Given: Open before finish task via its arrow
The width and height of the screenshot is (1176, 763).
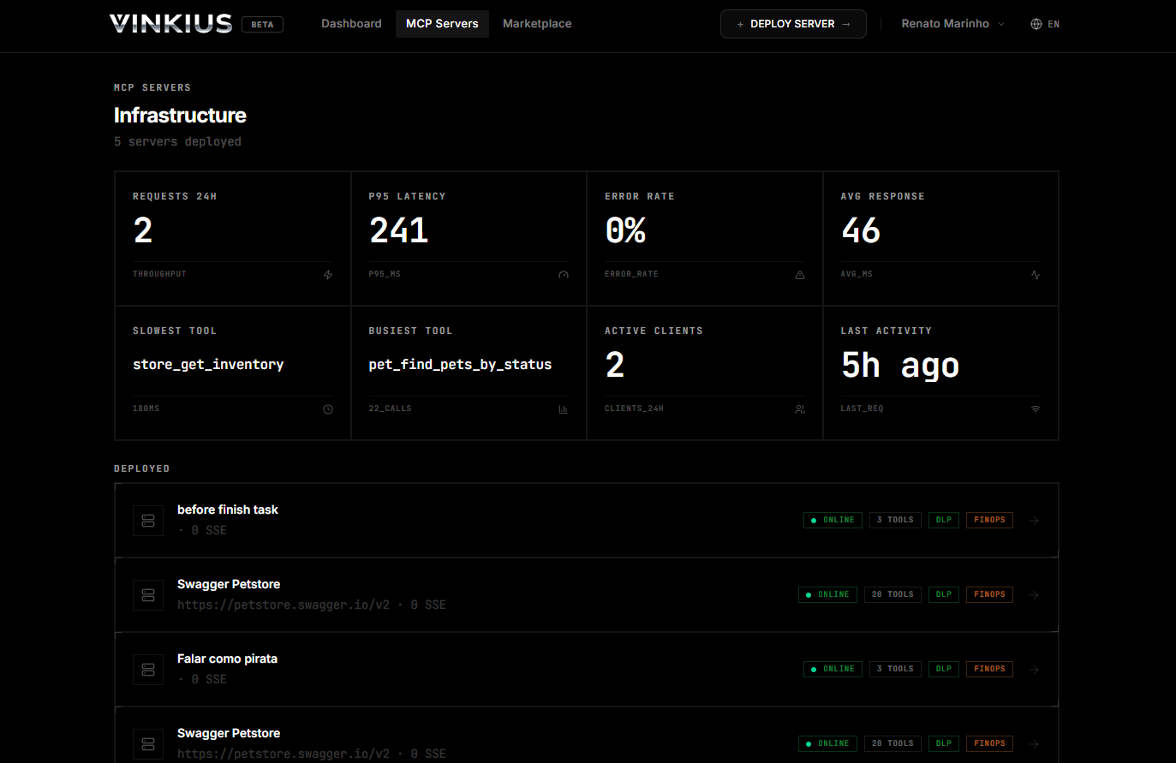Looking at the screenshot, I should [x=1034, y=521].
